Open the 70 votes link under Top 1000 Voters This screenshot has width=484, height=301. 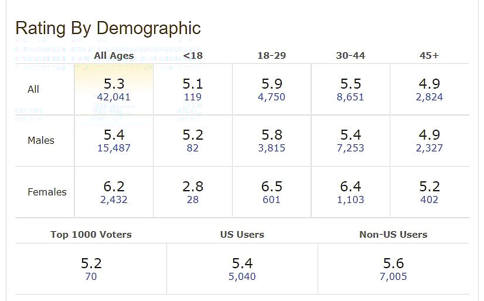[91, 276]
